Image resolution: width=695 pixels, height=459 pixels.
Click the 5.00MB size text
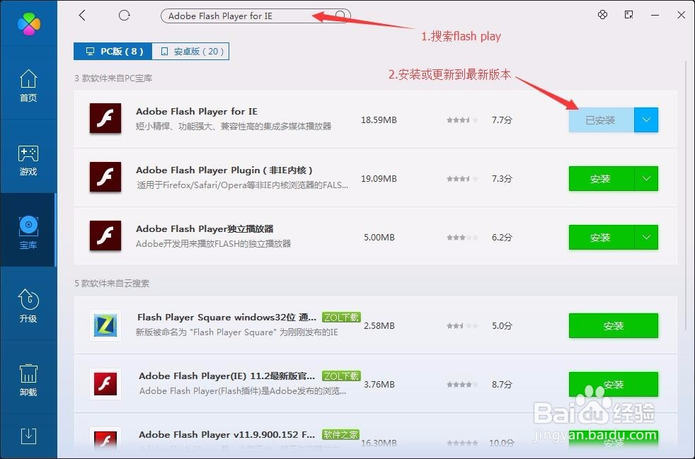click(379, 238)
